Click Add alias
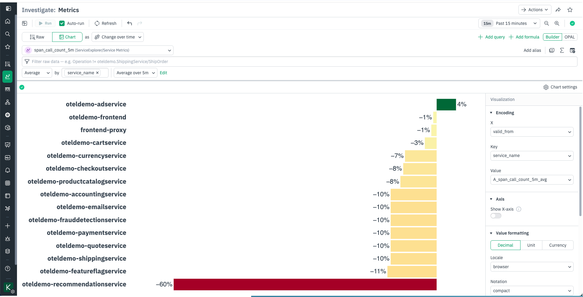Image resolution: width=583 pixels, height=297 pixels. (532, 50)
